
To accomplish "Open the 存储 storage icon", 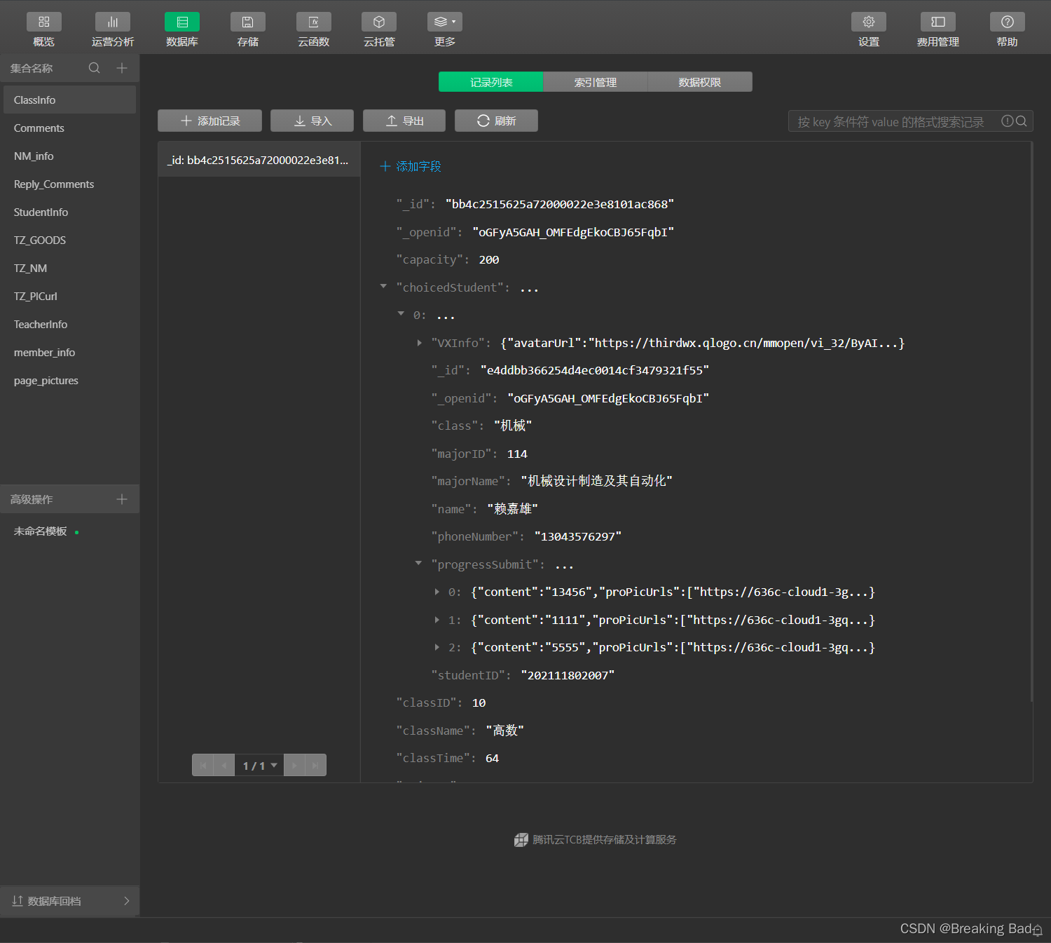I will click(x=248, y=22).
